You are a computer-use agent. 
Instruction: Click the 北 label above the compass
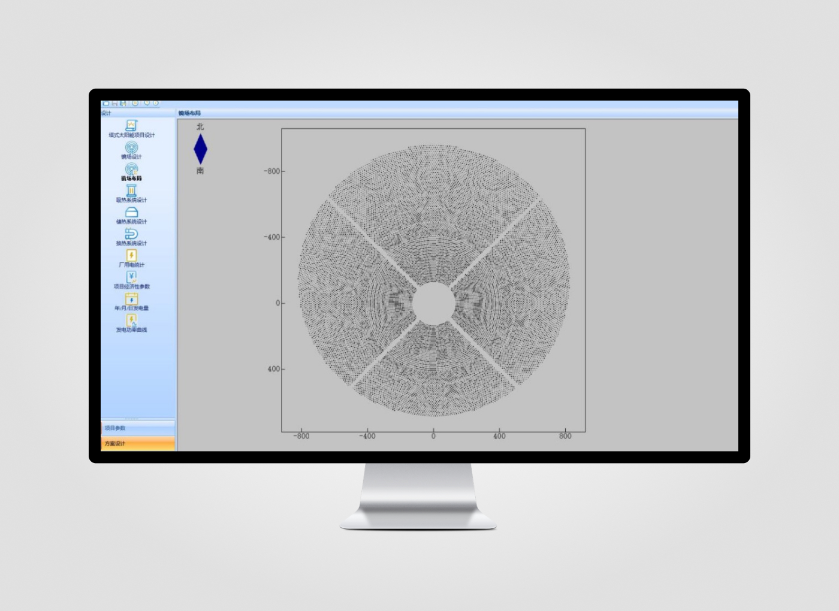[x=200, y=126]
